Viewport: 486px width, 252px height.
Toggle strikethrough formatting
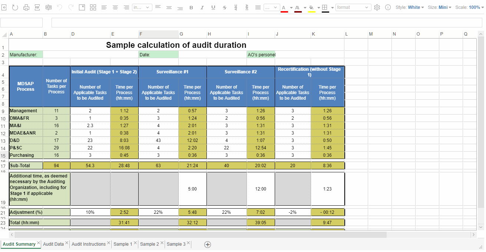tap(225, 7)
